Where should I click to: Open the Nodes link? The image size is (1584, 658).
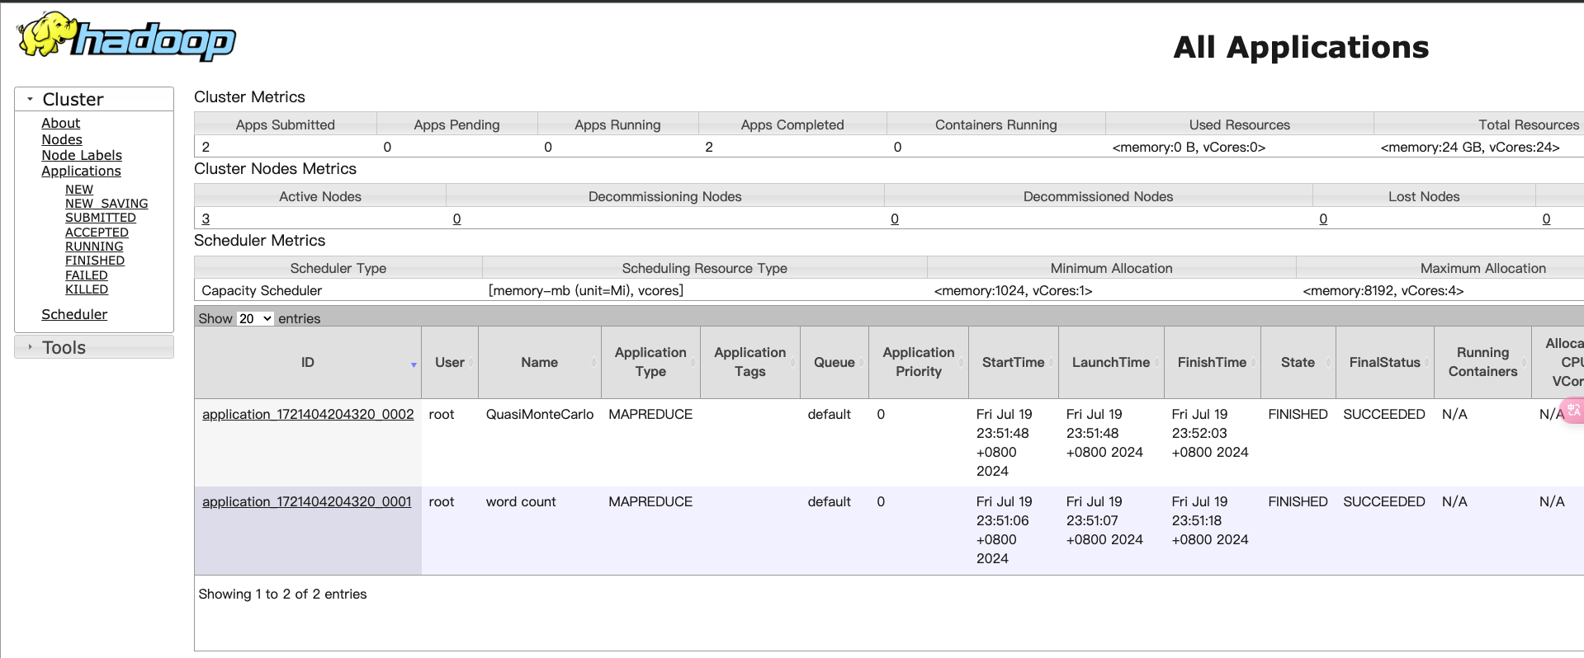62,139
